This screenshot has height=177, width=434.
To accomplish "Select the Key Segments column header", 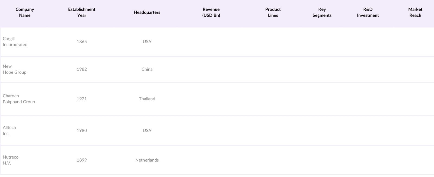I will 322,12.
